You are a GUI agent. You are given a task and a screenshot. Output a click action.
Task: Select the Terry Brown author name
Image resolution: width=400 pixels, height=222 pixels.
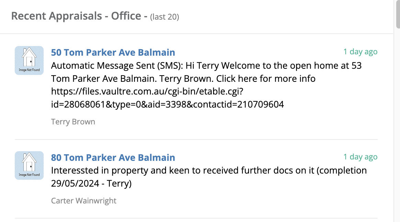coord(73,122)
